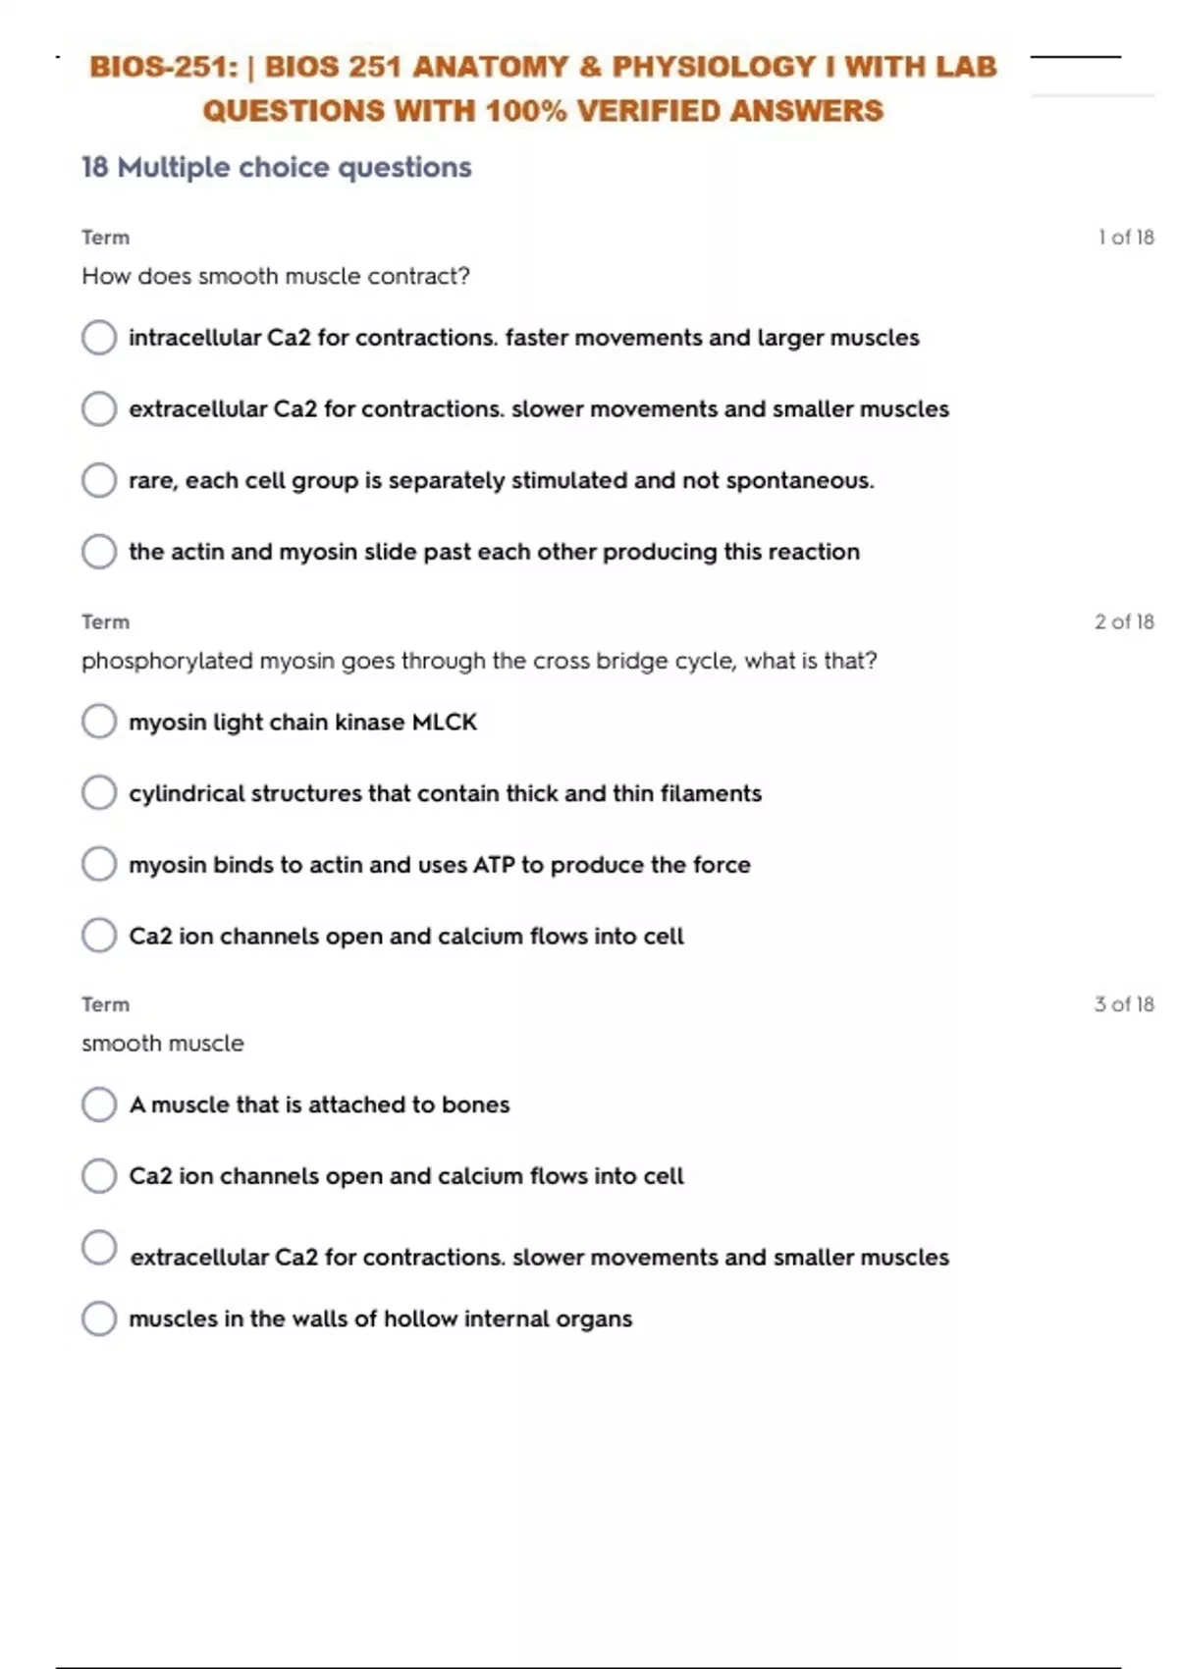Select 'myosin light chain kinase MLCK' option
1178x1669 pixels.
[99, 722]
